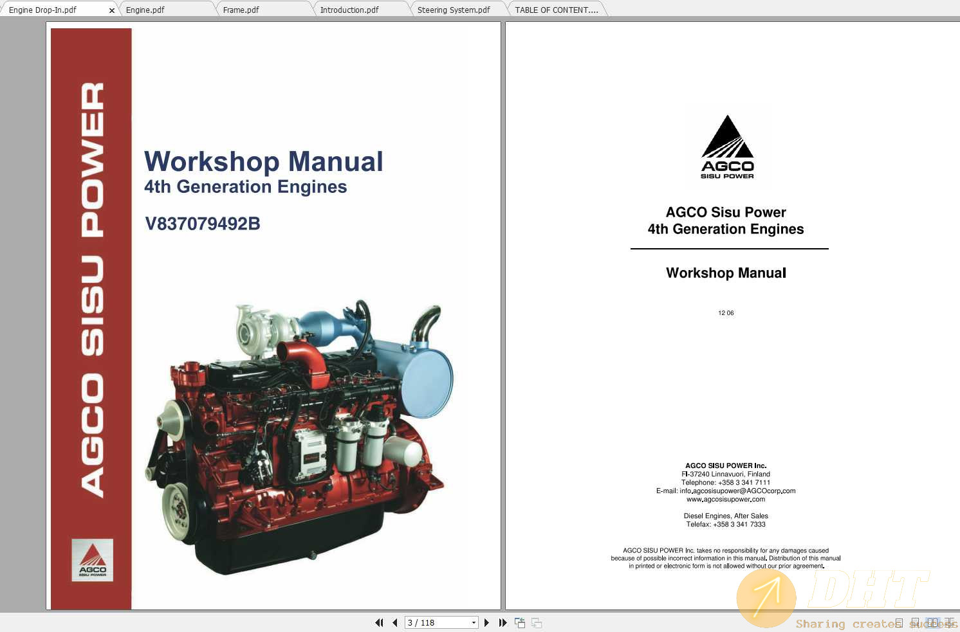Go to the first page
Viewport: 960px width, 632px height.
pyautogui.click(x=379, y=622)
